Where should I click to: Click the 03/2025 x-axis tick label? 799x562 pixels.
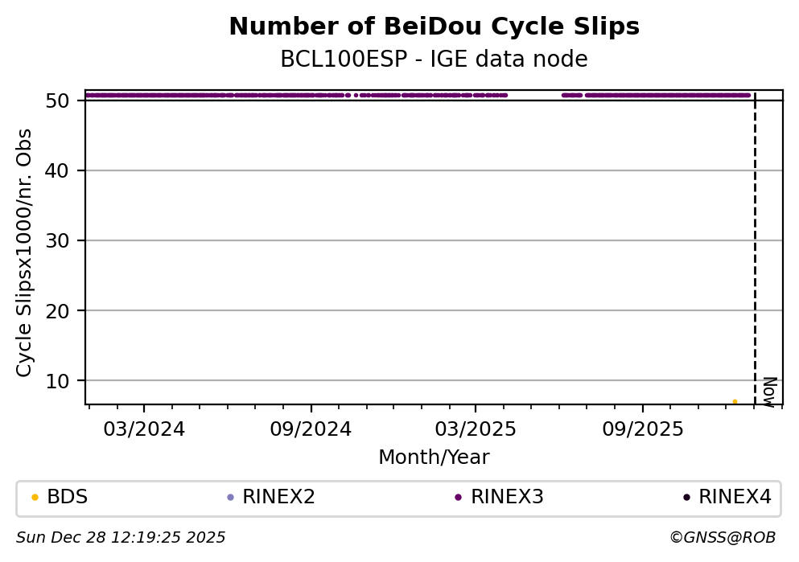point(475,429)
